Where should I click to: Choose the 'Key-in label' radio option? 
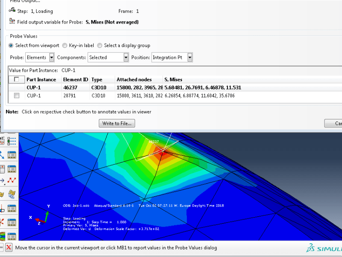click(65, 45)
